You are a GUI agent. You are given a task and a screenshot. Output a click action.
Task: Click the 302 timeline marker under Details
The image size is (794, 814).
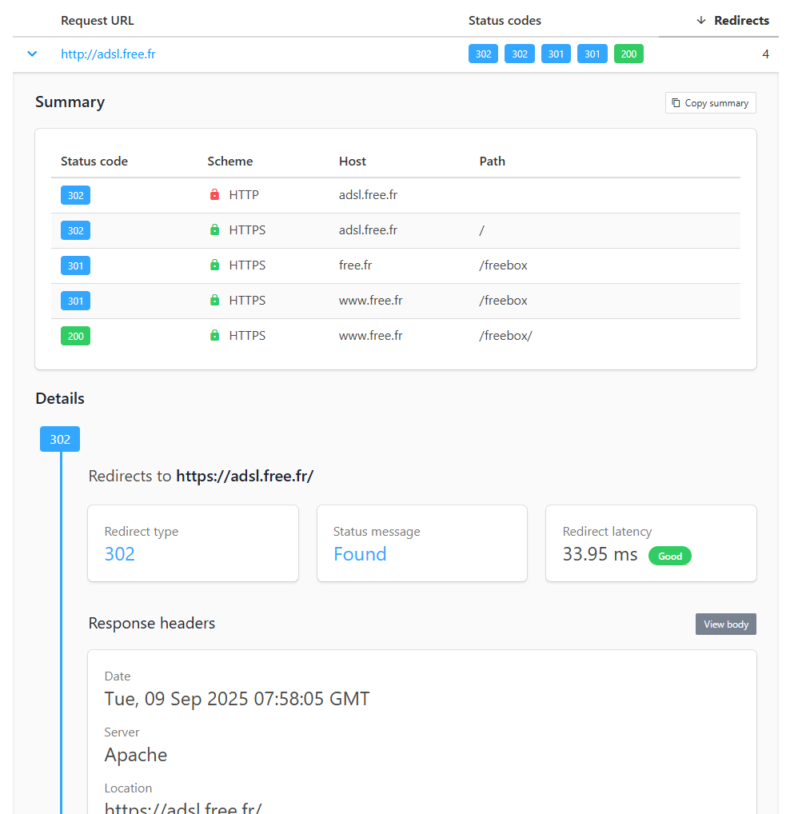[60, 439]
